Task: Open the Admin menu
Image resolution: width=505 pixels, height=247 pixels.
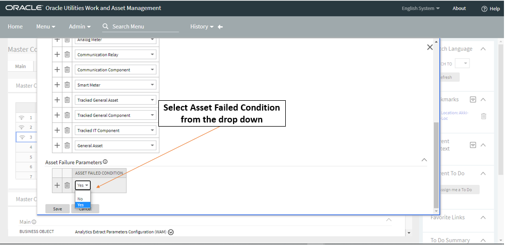Action: coord(79,26)
